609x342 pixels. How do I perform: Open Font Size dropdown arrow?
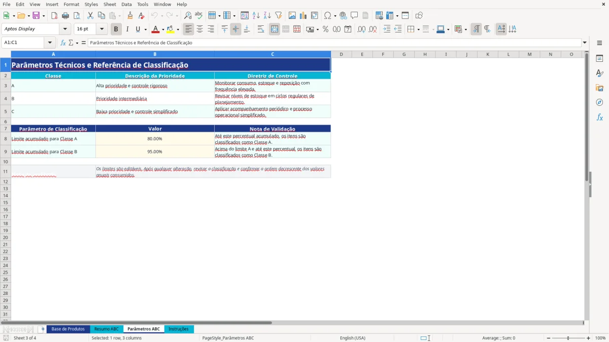[101, 29]
